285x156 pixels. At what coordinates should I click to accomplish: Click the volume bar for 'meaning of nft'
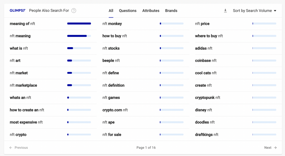[79, 23]
